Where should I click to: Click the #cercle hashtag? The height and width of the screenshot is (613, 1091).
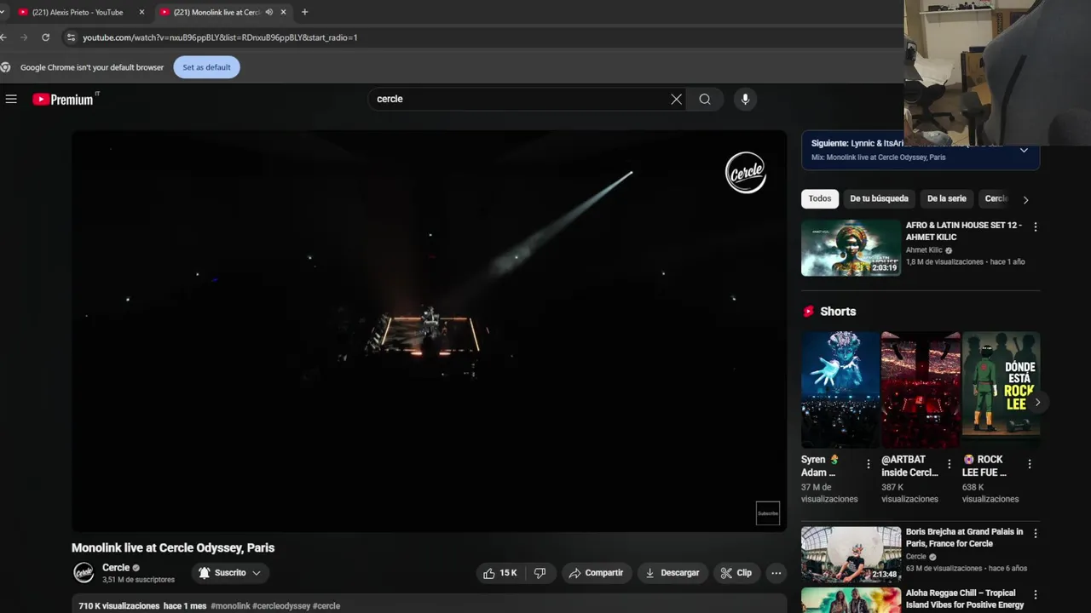click(326, 606)
